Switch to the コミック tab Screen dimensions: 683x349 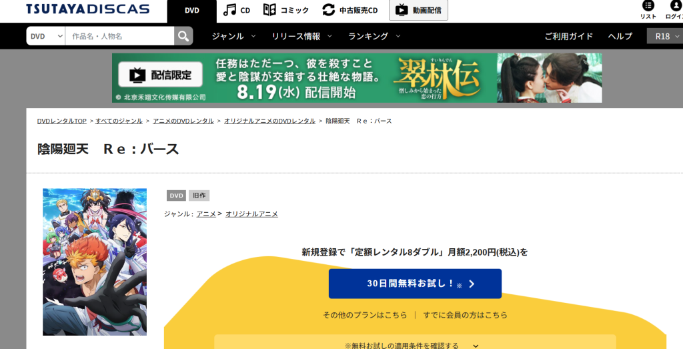(x=286, y=10)
